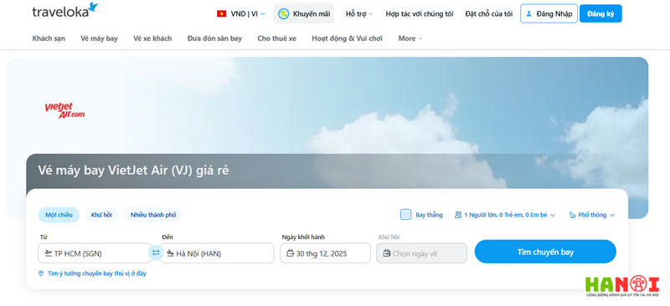Click the departure date 30 thg 12, 2025
This screenshot has height=306, width=670.
point(325,253)
